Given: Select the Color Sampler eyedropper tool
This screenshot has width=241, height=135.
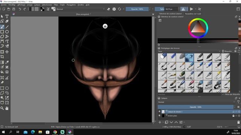Looking at the screenshot, I should (x=7, y=62).
